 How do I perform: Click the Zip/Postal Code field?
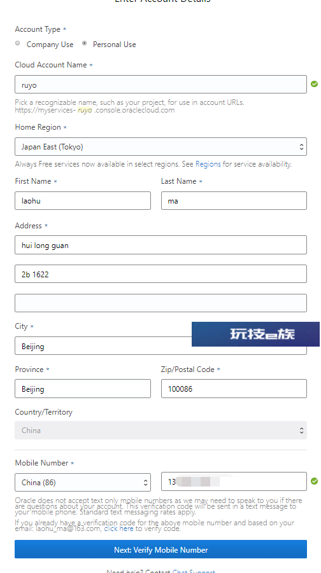[234, 389]
